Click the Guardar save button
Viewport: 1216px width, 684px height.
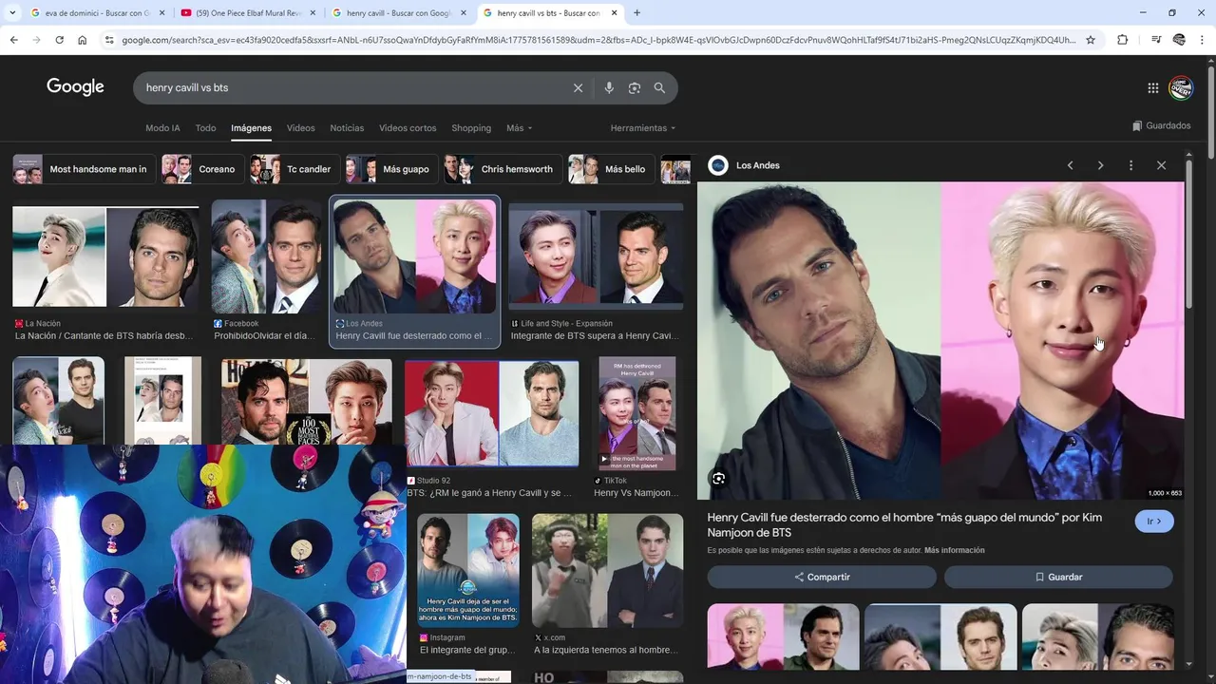pos(1058,577)
